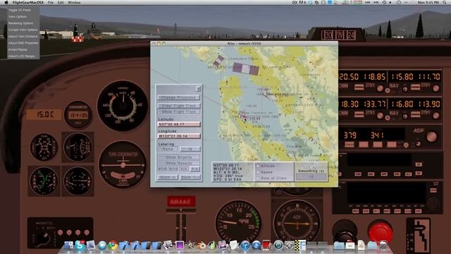Click the Change Projection button
Image resolution: width=451 pixels, height=254 pixels.
[x=178, y=97]
